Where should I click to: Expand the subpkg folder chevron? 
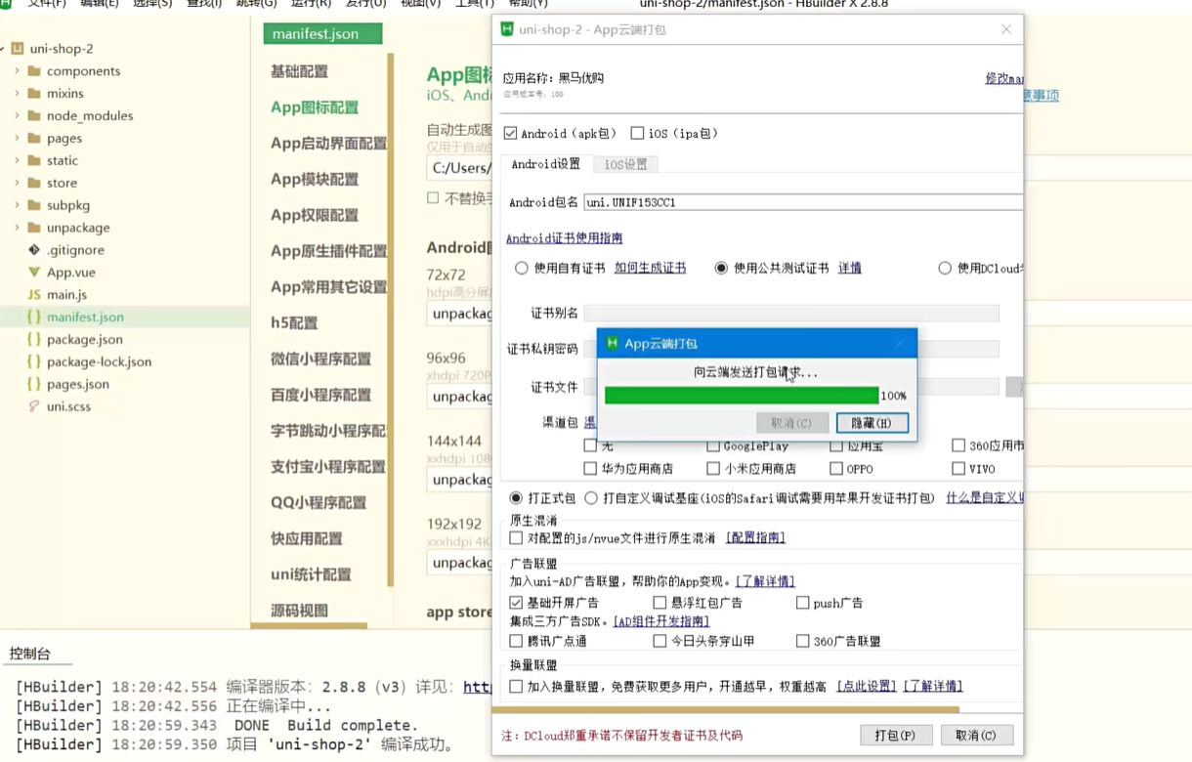coord(17,206)
